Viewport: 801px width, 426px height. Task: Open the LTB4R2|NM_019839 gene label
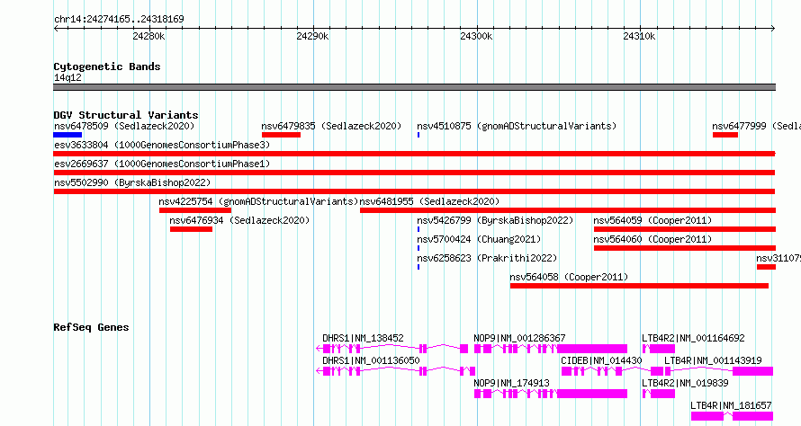[x=685, y=383]
